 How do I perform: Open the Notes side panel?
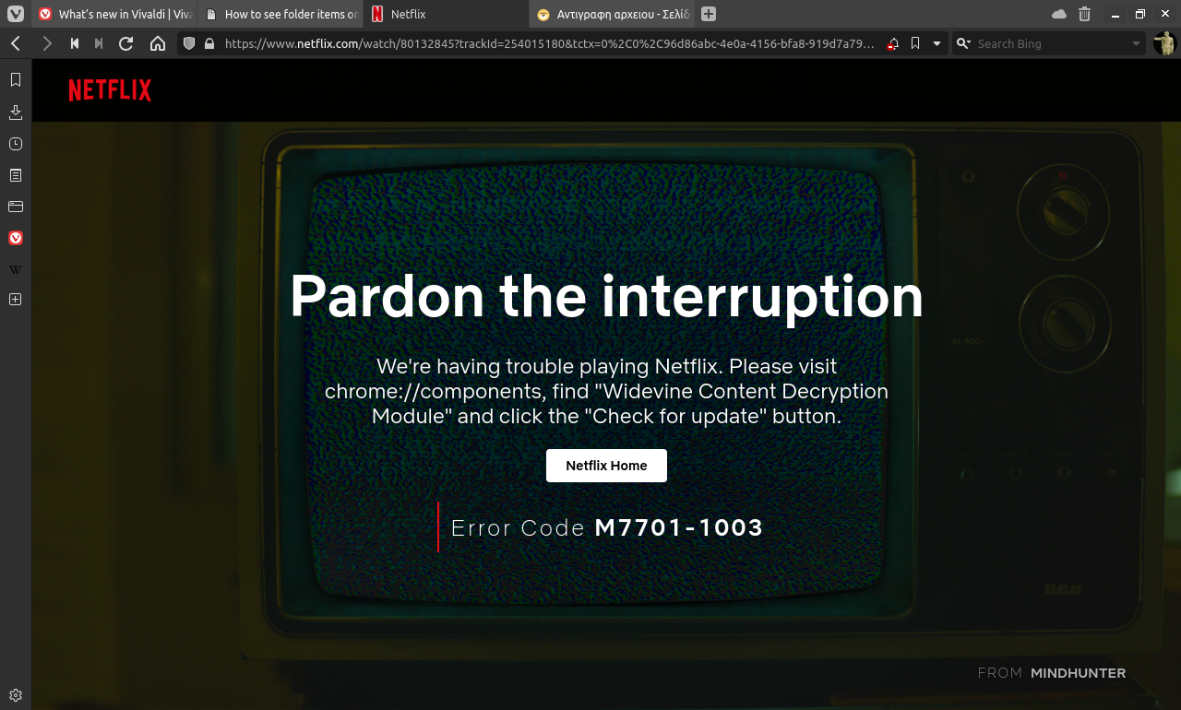pos(16,175)
